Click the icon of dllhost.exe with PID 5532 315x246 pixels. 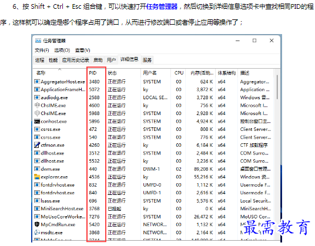37,161
